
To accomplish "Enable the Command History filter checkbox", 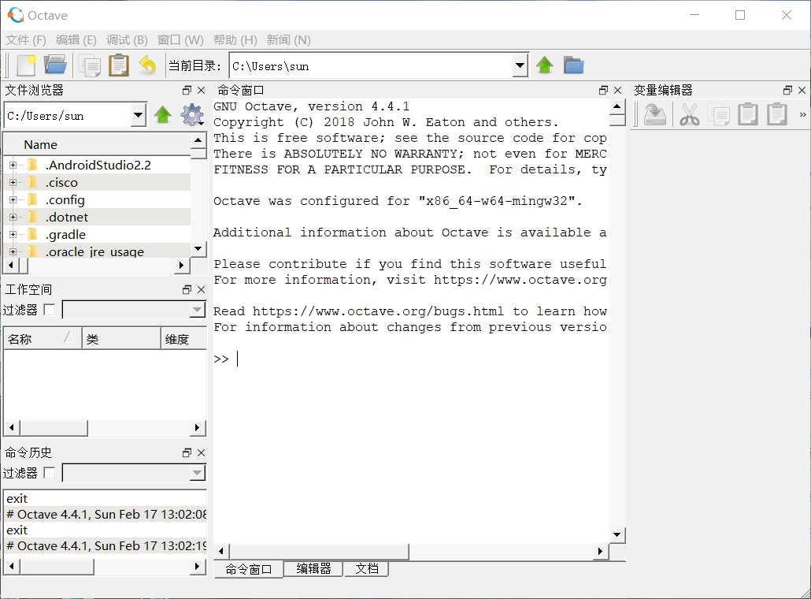I will coord(50,473).
